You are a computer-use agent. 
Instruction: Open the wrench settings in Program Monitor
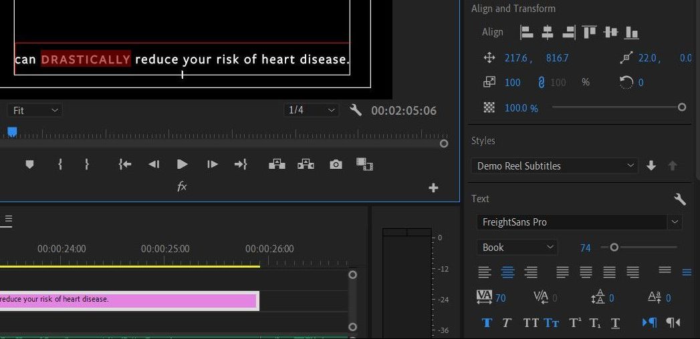click(356, 110)
